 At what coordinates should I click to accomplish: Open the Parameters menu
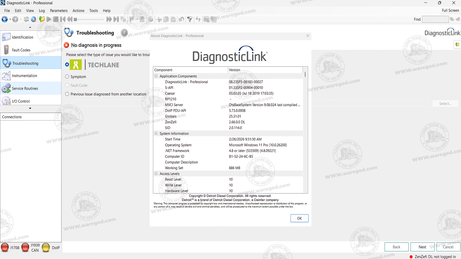point(59,11)
